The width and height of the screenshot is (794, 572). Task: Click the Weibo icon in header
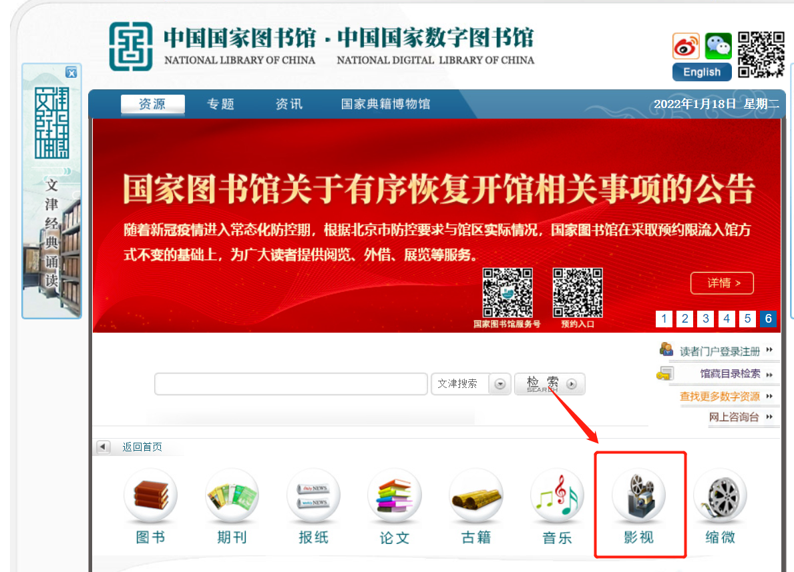click(x=686, y=46)
